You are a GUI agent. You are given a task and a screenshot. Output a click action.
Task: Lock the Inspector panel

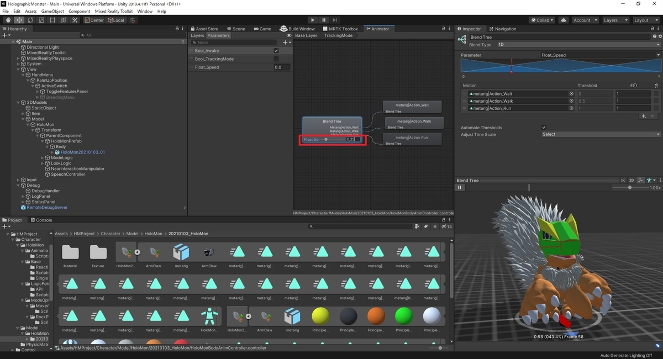point(651,29)
